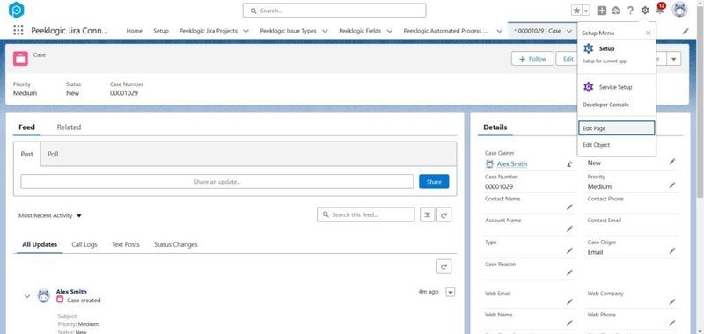Edit the Account Name field pencil
Viewport: 704px width, 334px height.
[x=569, y=229]
